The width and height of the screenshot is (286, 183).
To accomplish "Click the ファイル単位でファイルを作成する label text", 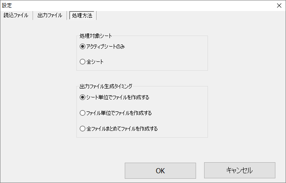I will 119,113.
